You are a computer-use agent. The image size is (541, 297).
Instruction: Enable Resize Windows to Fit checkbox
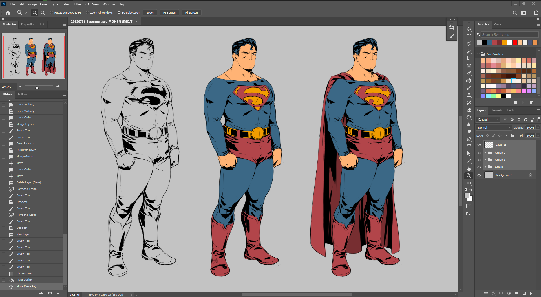coord(52,12)
